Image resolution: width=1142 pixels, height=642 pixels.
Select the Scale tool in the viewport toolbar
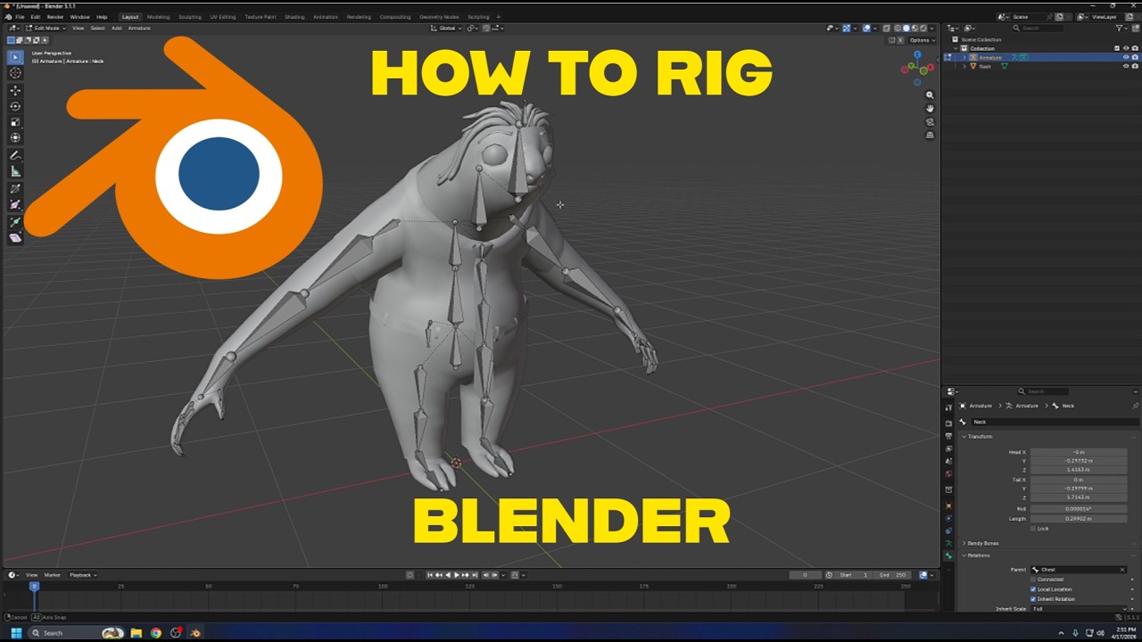15,122
